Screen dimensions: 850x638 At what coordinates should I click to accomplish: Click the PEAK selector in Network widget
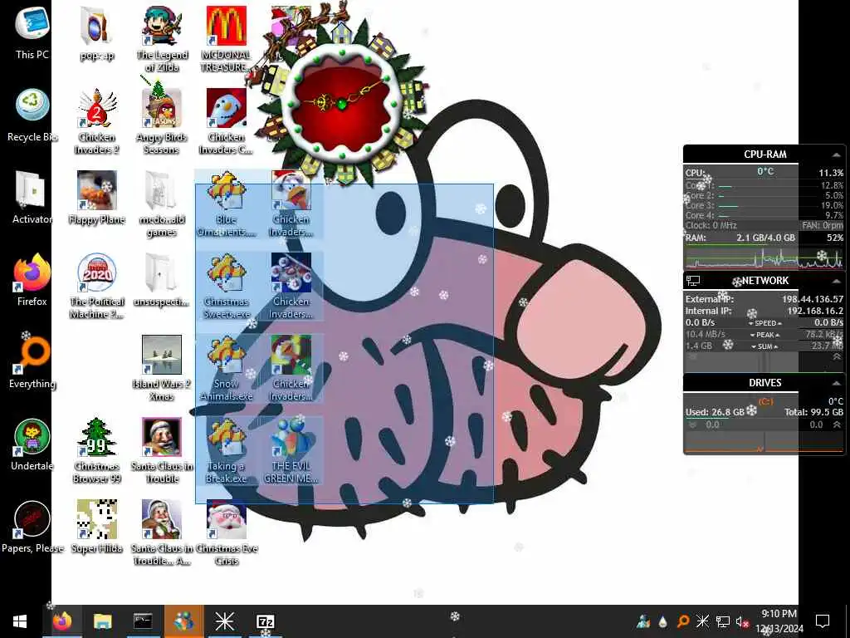[765, 335]
